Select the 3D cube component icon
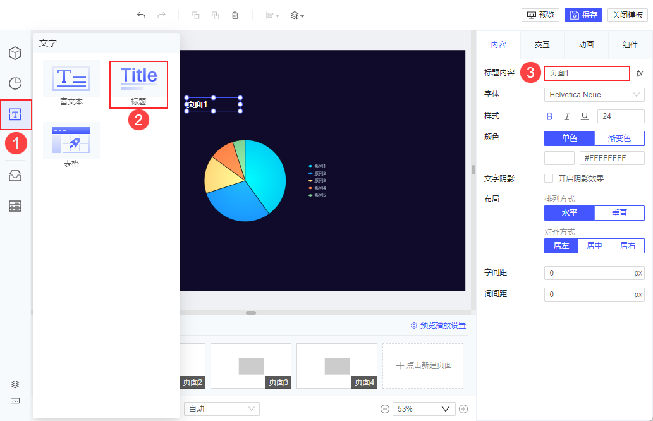This screenshot has height=421, width=653. coord(15,53)
